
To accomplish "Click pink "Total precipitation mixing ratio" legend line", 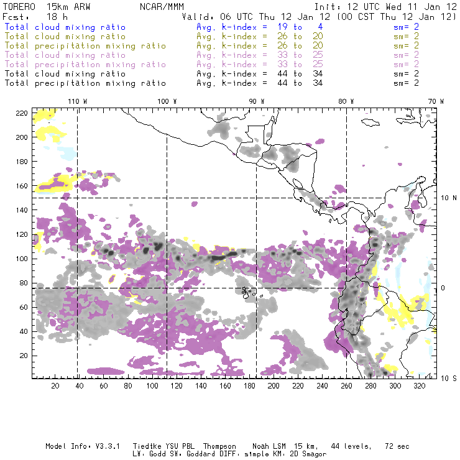I will 85,65.
